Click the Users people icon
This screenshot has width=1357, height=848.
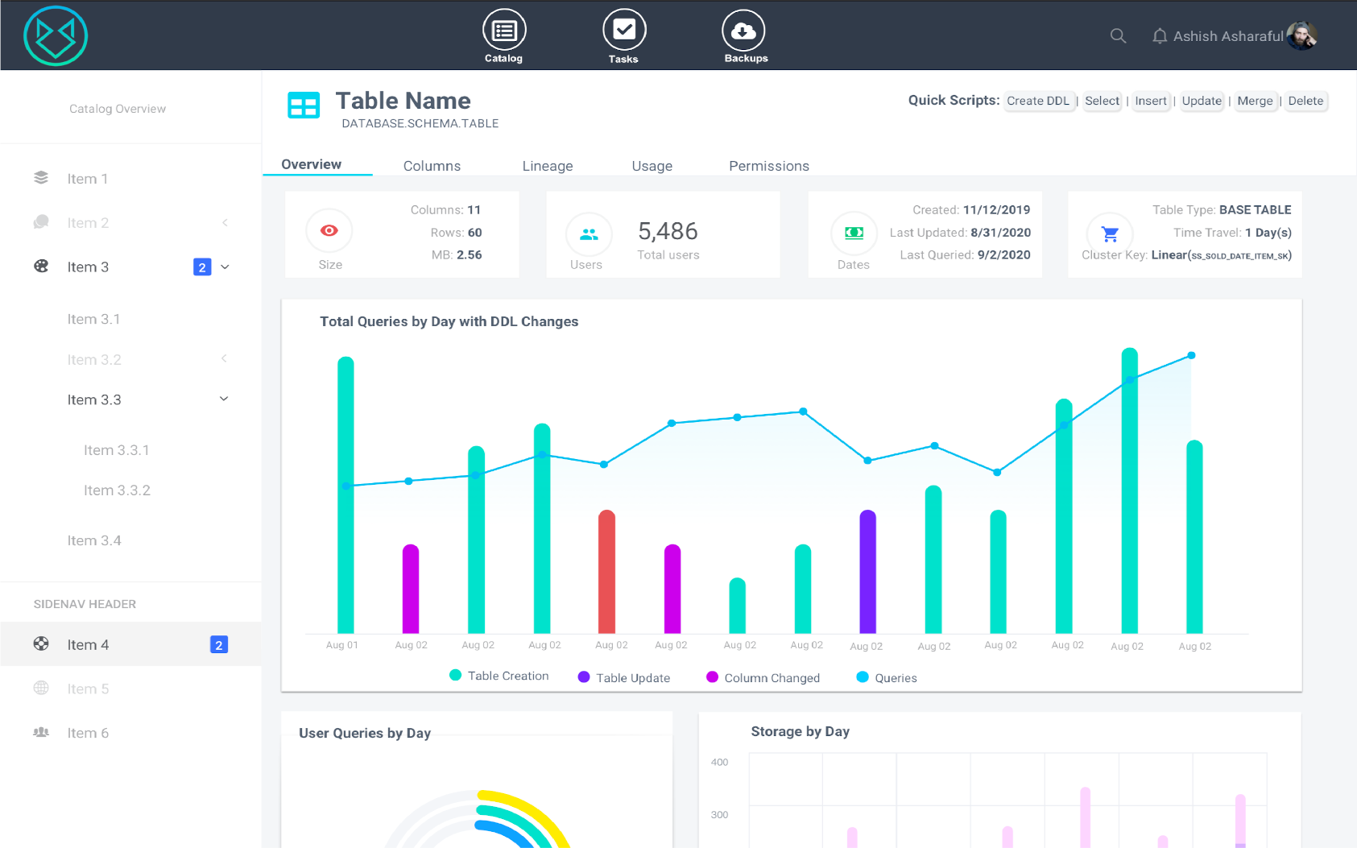pyautogui.click(x=589, y=234)
